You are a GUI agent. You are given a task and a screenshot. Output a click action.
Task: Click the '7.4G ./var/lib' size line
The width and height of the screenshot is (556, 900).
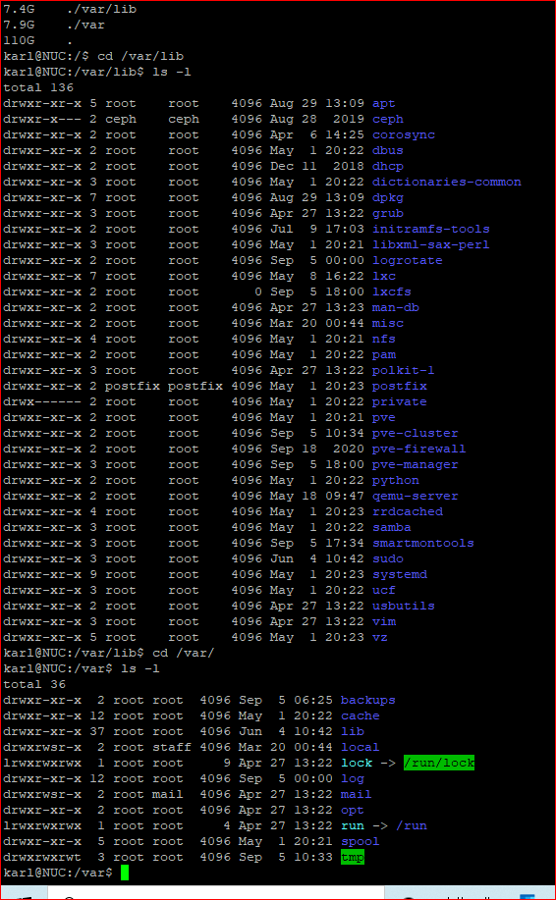(70, 9)
